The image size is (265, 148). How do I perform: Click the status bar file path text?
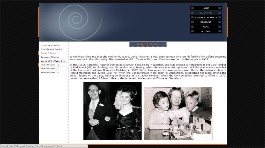coord(31,146)
